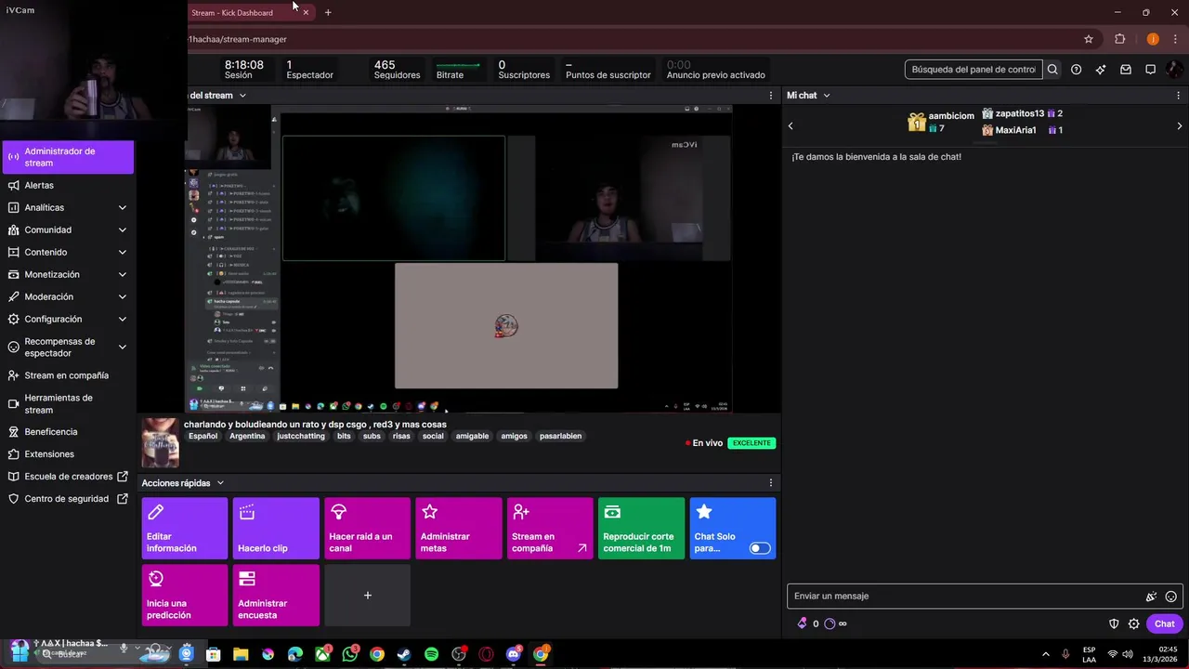Click the bits gem icon below chat
This screenshot has width=1189, height=669.
pos(803,623)
